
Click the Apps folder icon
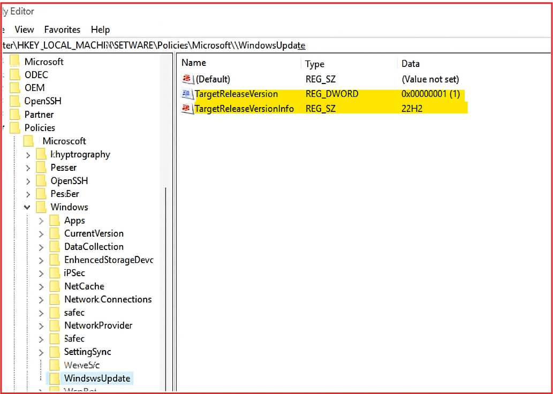(55, 221)
